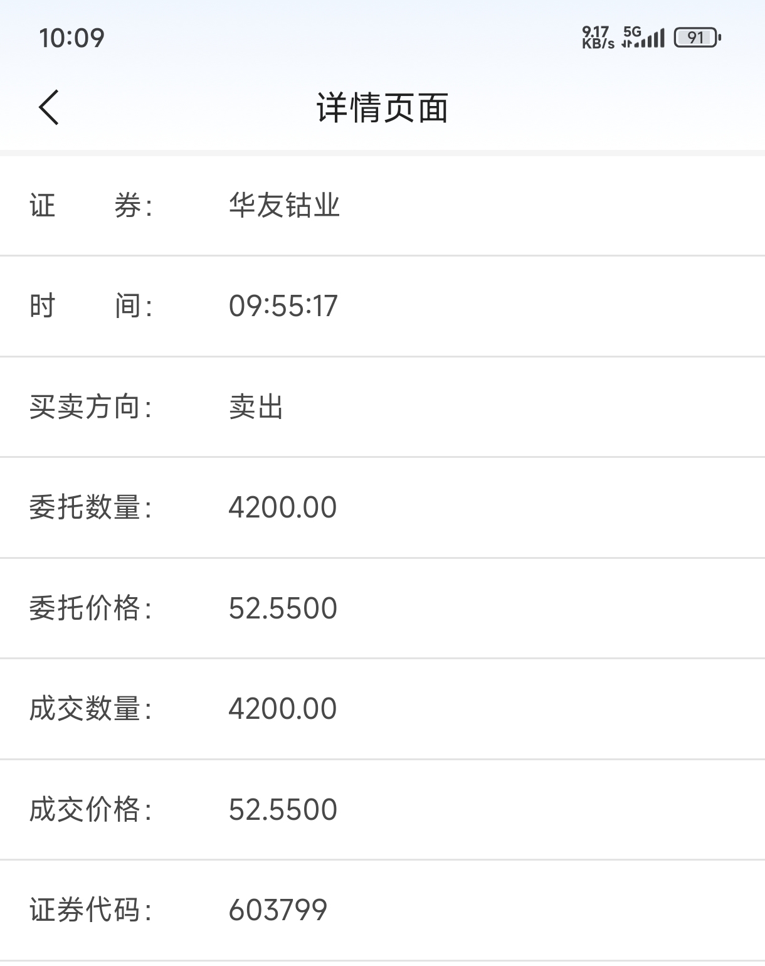The width and height of the screenshot is (765, 966).
Task: Select the 证券代码 label
Action: pos(91,910)
